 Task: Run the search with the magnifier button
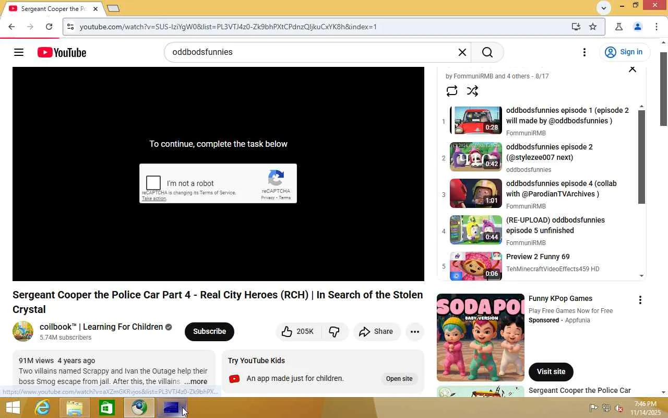coord(487,52)
